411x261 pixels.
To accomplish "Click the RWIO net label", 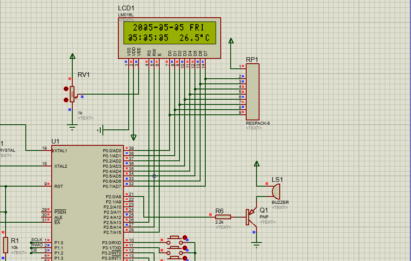I will point(37,245).
